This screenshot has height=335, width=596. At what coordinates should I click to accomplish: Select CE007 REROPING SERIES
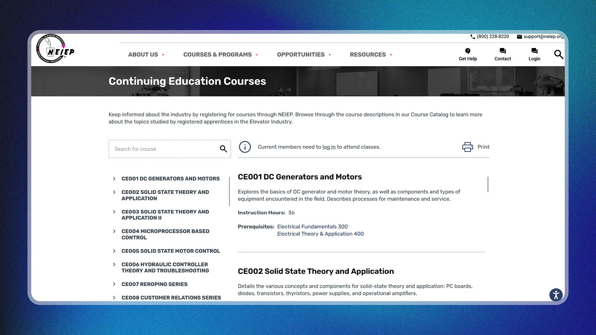point(155,284)
